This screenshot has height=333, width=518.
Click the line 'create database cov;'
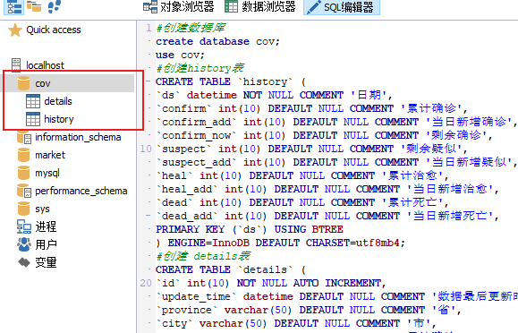coord(217,41)
